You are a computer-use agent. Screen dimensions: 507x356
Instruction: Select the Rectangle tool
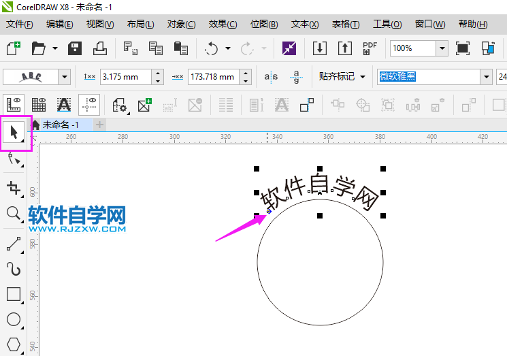coord(14,294)
